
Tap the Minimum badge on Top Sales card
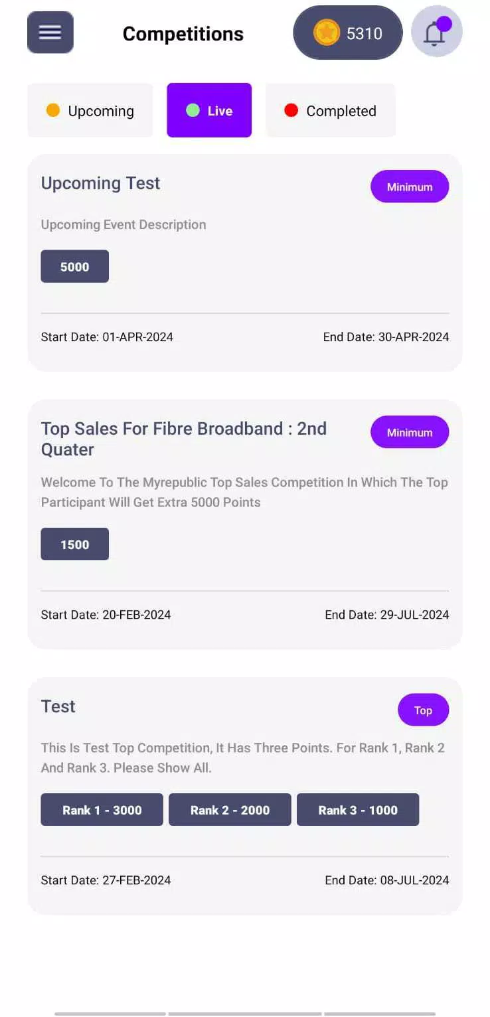tap(409, 433)
